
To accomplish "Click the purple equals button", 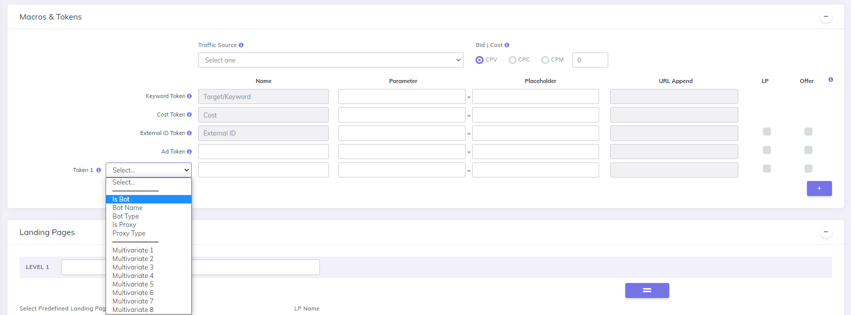I will pyautogui.click(x=647, y=290).
